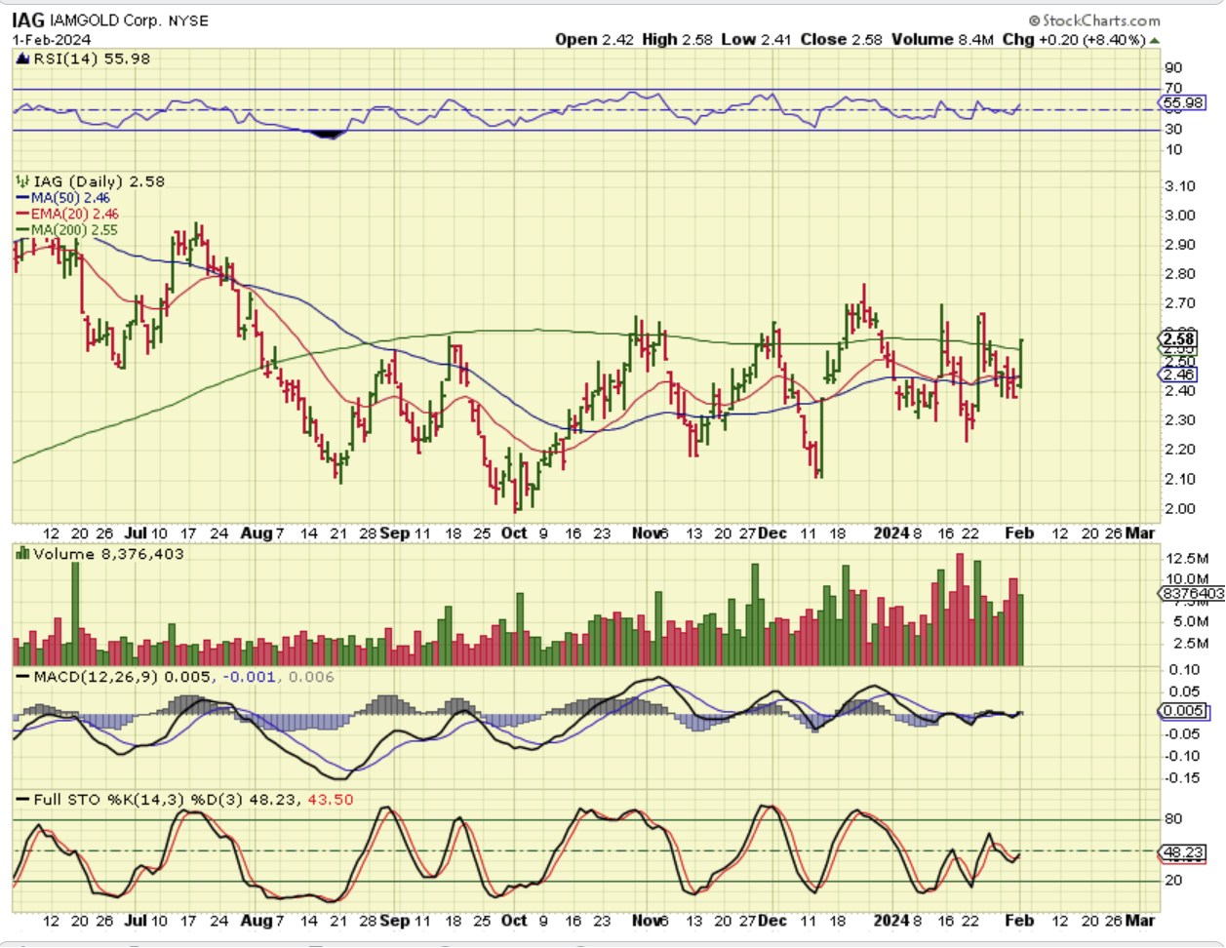Click the 48.23 stochastic axis tag

(1183, 852)
